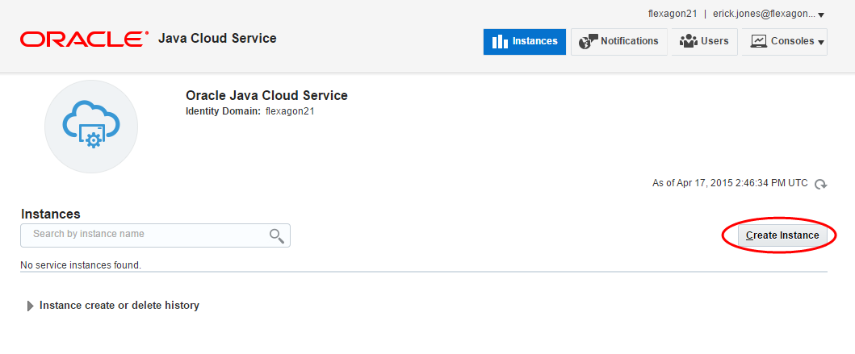Open the Users tab
The width and height of the screenshot is (855, 354).
click(705, 41)
